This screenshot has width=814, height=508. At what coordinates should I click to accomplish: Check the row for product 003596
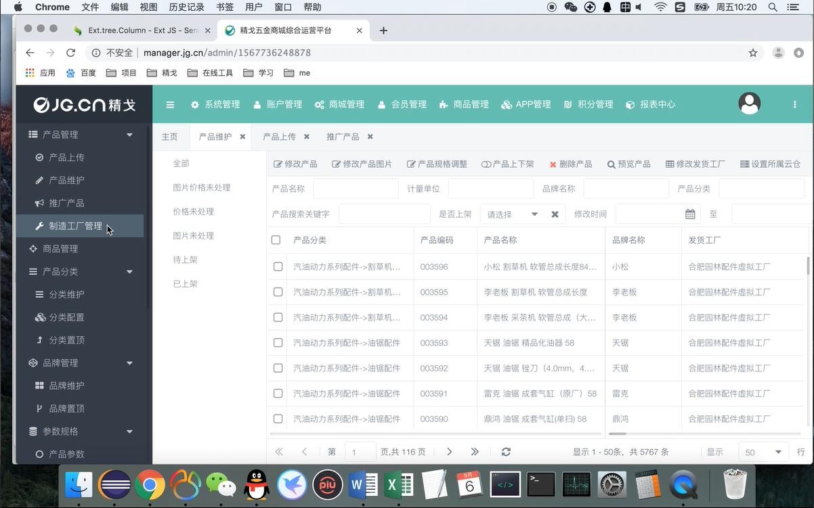coord(278,267)
